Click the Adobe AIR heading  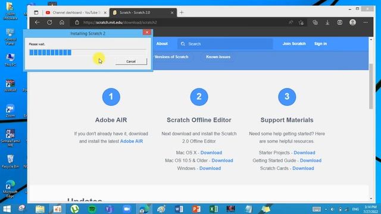click(x=111, y=120)
